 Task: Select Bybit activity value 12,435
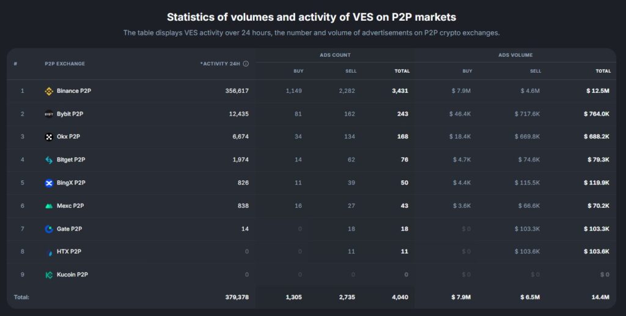pos(239,114)
